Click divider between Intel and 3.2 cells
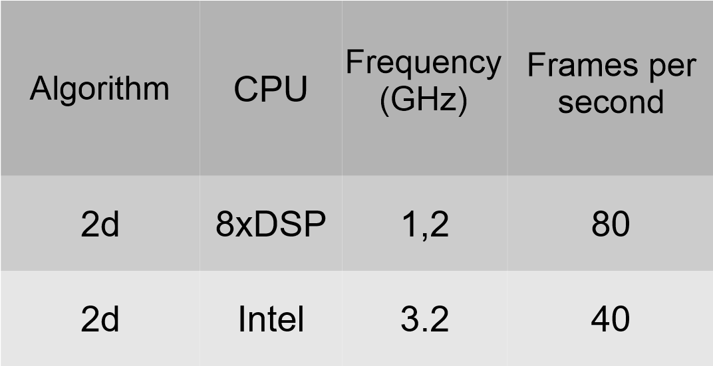713x366 pixels. [x=343, y=319]
